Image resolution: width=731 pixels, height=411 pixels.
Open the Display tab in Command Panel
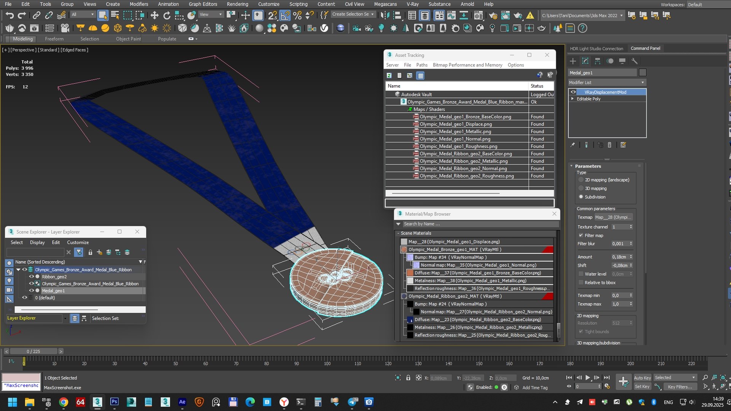[x=622, y=61]
